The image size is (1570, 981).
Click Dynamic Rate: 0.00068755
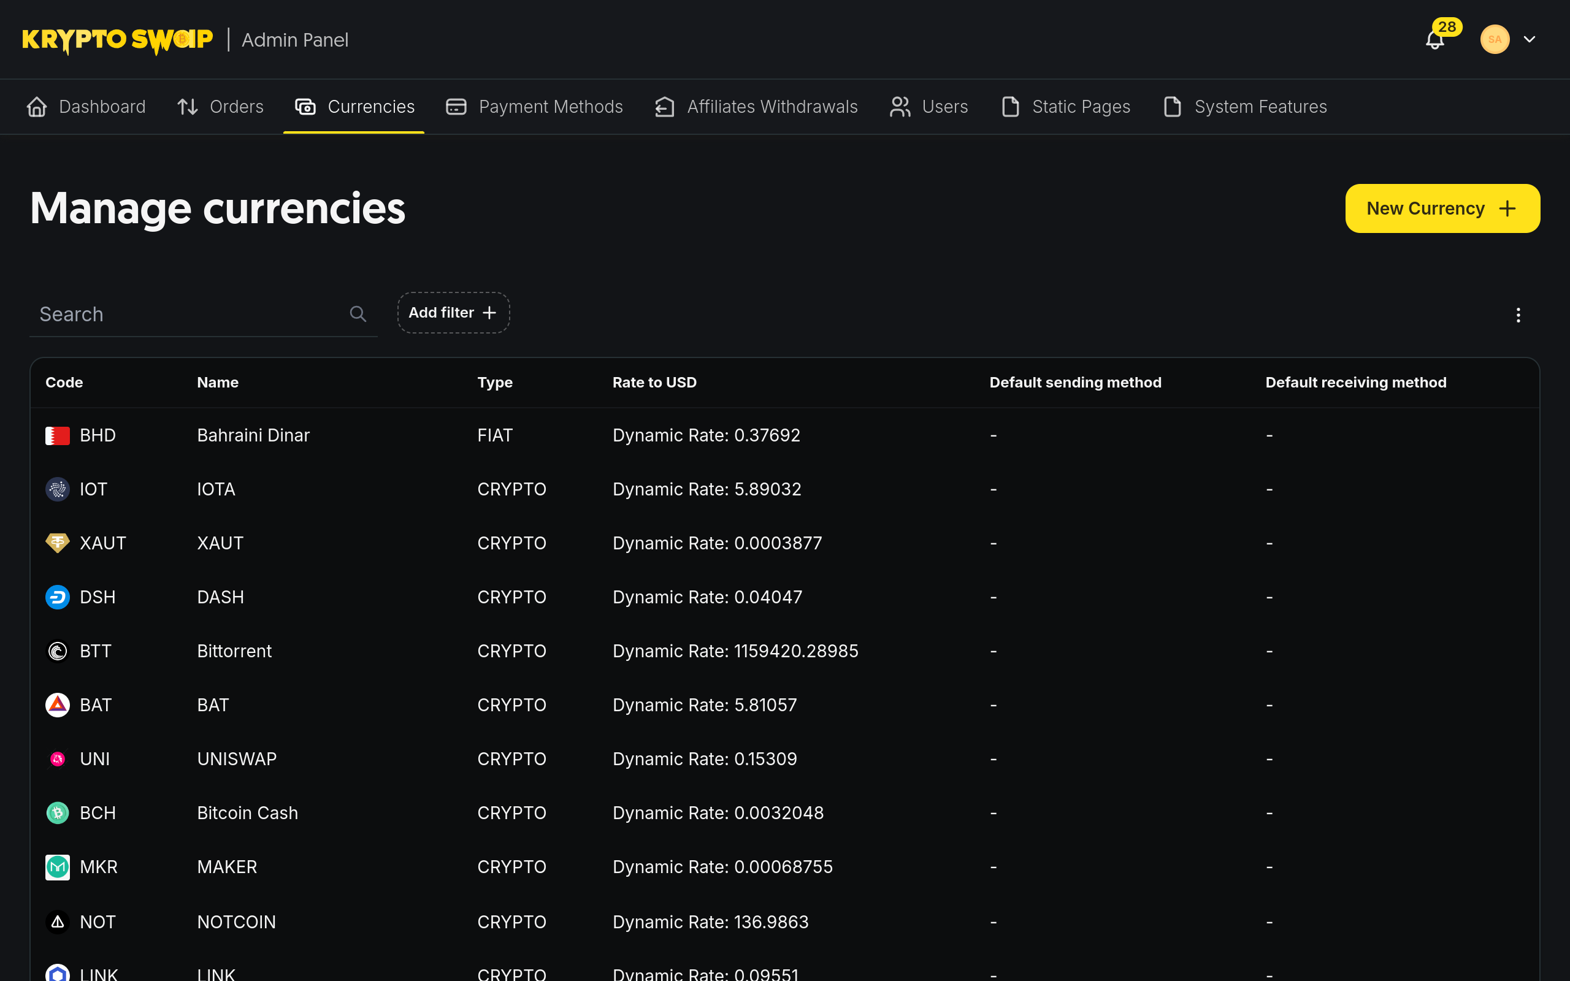coord(722,867)
